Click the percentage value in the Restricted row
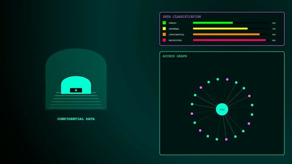Viewport: 292px width, 164px height. [x=274, y=41]
